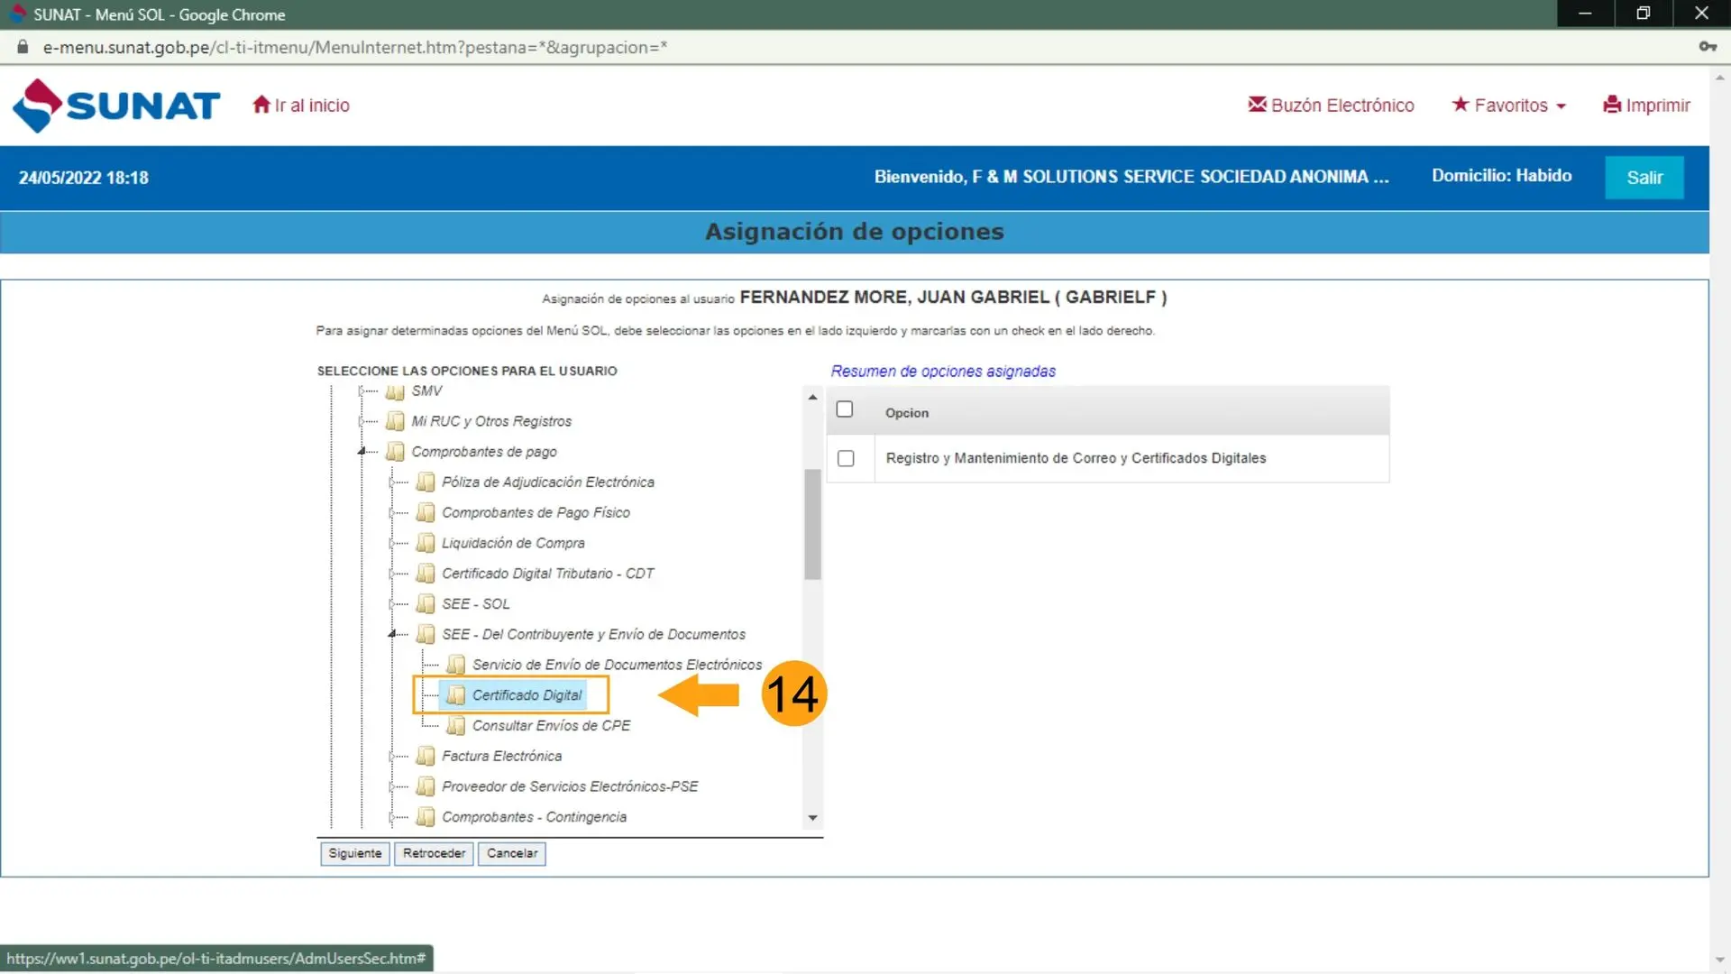Click the Salir button
The width and height of the screenshot is (1731, 974).
[x=1644, y=178]
